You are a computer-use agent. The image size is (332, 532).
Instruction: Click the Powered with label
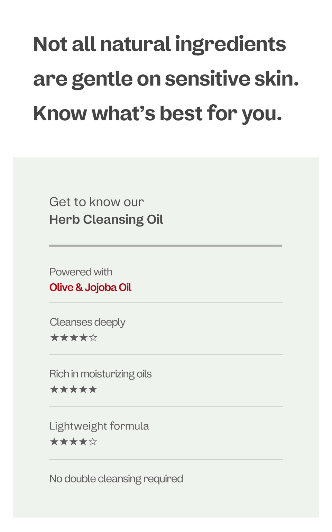(81, 272)
